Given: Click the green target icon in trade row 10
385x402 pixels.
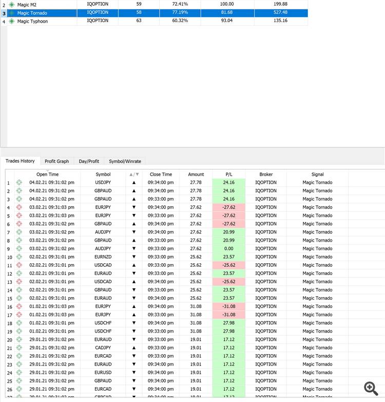Looking at the screenshot, I should [x=19, y=257].
